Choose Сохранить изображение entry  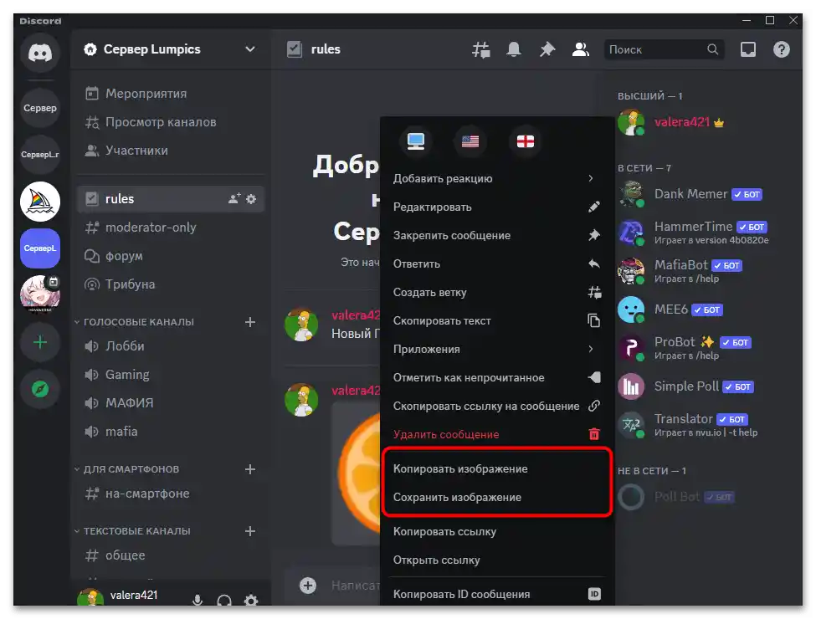(497, 497)
